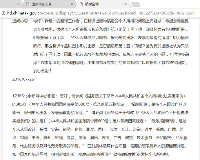Click the 追问内容 label

21,21
